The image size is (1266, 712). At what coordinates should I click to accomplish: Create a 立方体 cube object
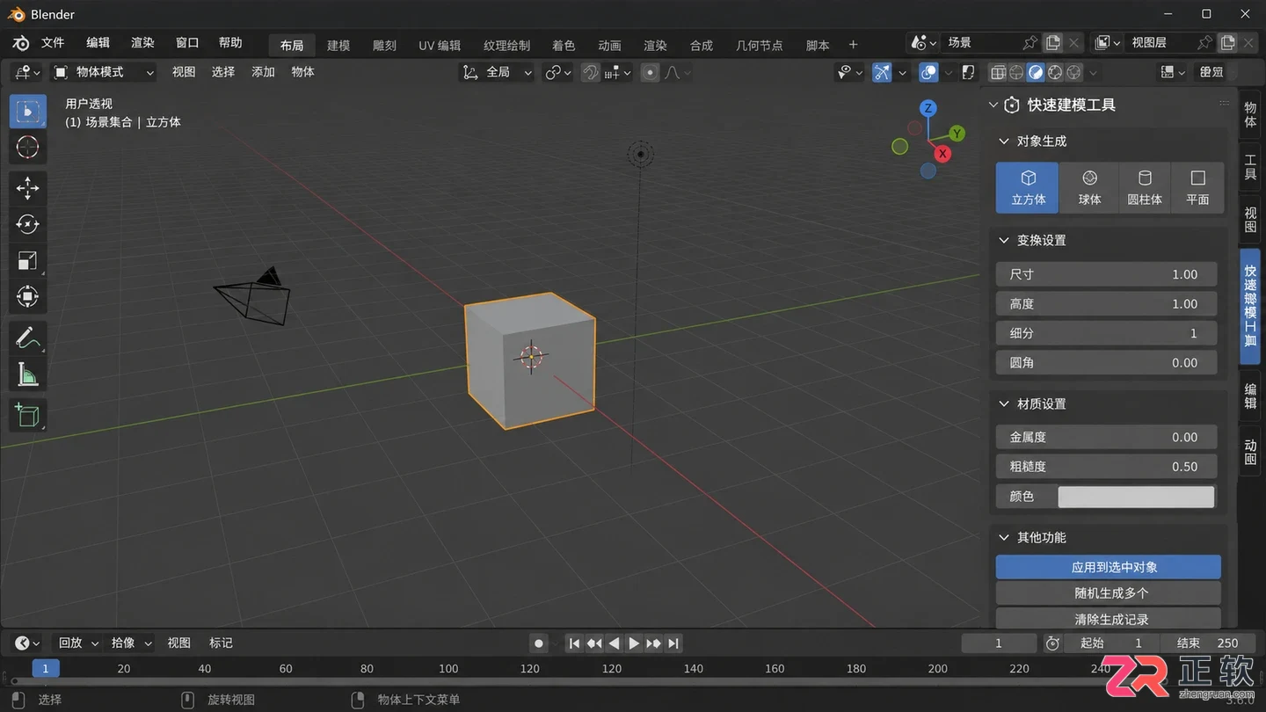1028,187
